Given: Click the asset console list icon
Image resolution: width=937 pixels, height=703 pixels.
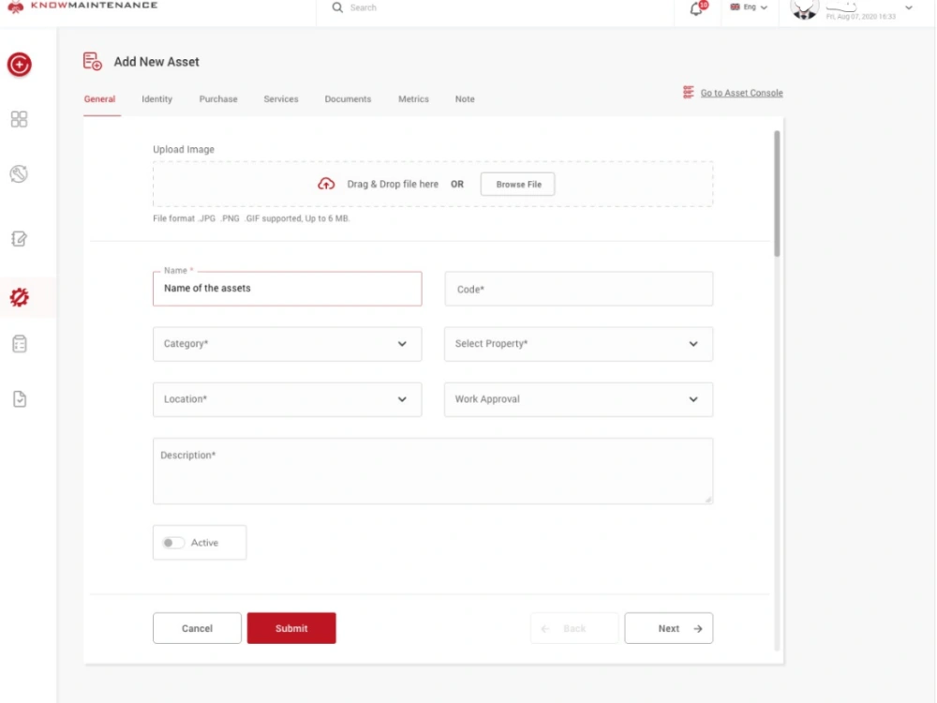Looking at the screenshot, I should click(x=689, y=92).
